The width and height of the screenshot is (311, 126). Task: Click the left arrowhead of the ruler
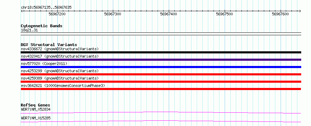(22, 11)
